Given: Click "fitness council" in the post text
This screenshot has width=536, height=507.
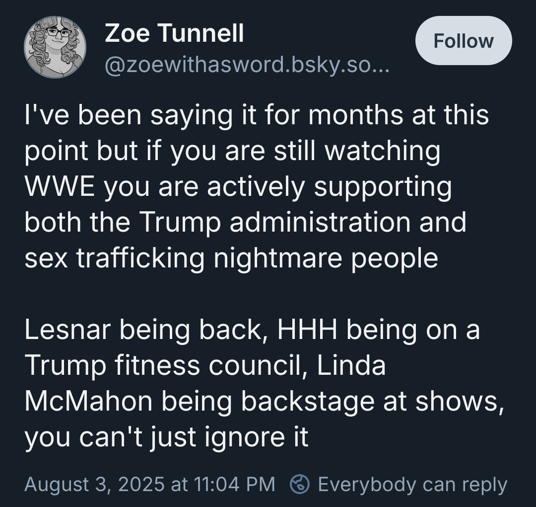Looking at the screenshot, I should click(x=208, y=365).
